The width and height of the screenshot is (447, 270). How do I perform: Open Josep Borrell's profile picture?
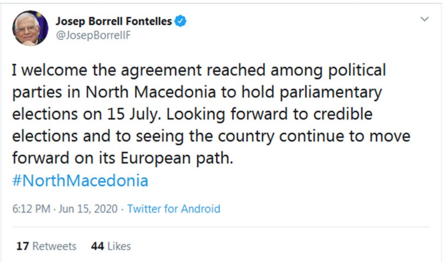click(30, 28)
